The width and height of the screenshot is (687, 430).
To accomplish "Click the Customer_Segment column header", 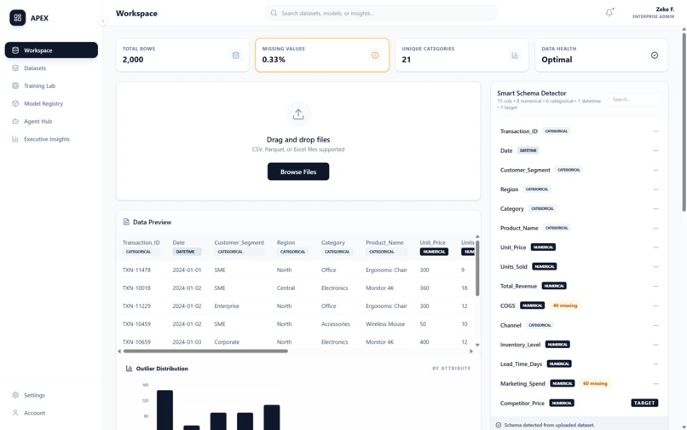I will point(240,242).
